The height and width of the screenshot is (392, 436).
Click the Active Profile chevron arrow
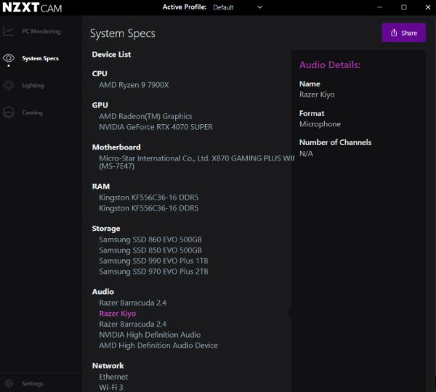[x=259, y=7]
